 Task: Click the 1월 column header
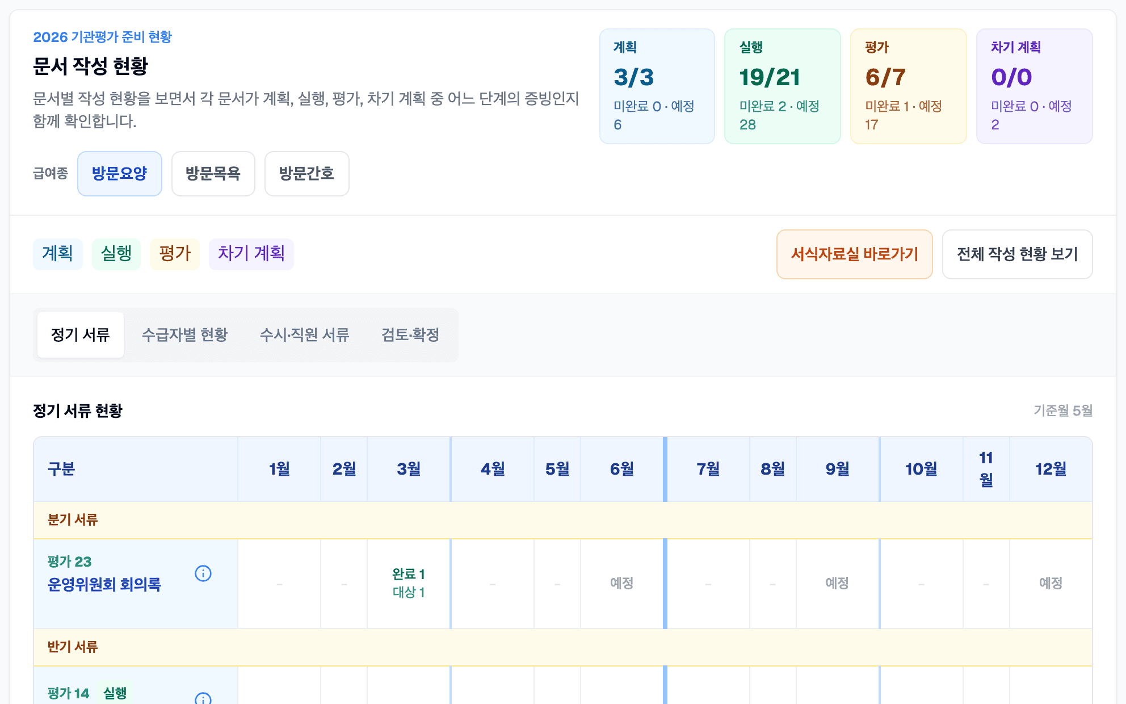(x=279, y=470)
